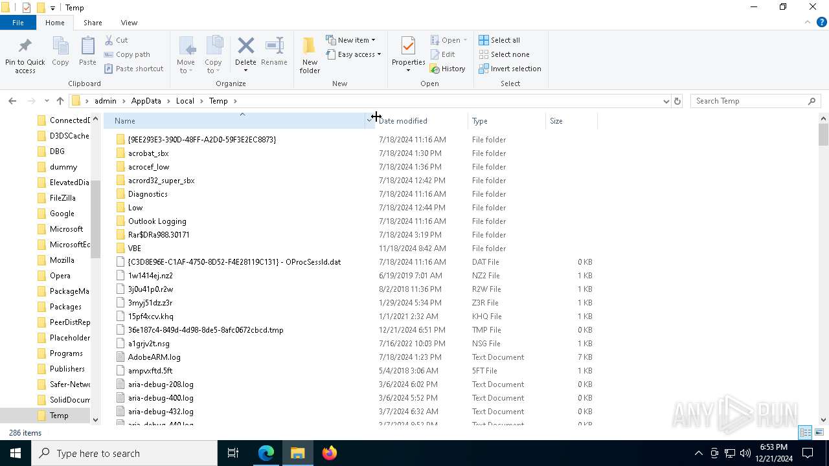Select Google folder in navigation pane
The image size is (829, 466).
tap(62, 214)
